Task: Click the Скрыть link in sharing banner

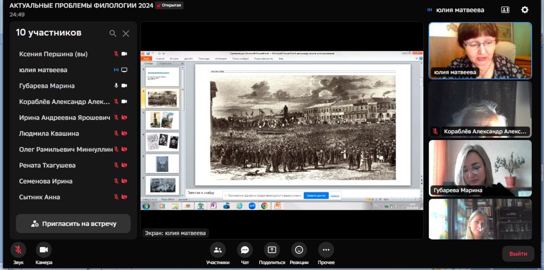Action: click(x=335, y=196)
